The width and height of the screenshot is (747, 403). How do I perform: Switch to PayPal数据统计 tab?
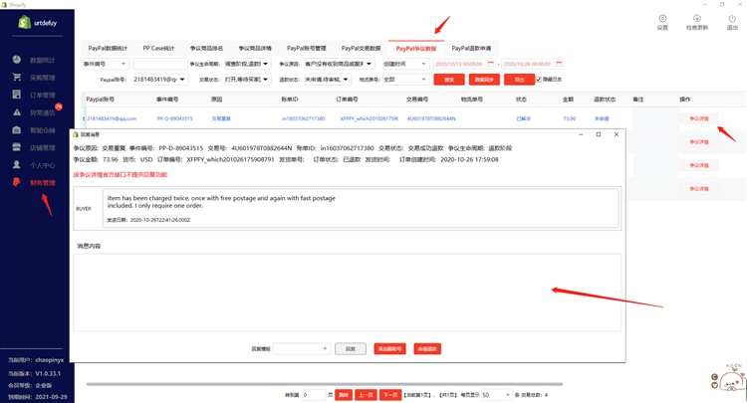pyautogui.click(x=108, y=48)
